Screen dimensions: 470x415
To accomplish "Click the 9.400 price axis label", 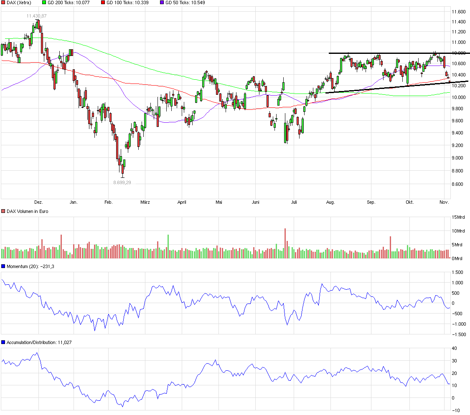I will point(457,133).
